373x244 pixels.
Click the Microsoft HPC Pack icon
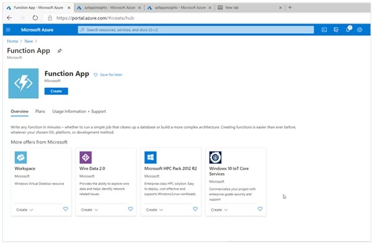click(x=150, y=157)
